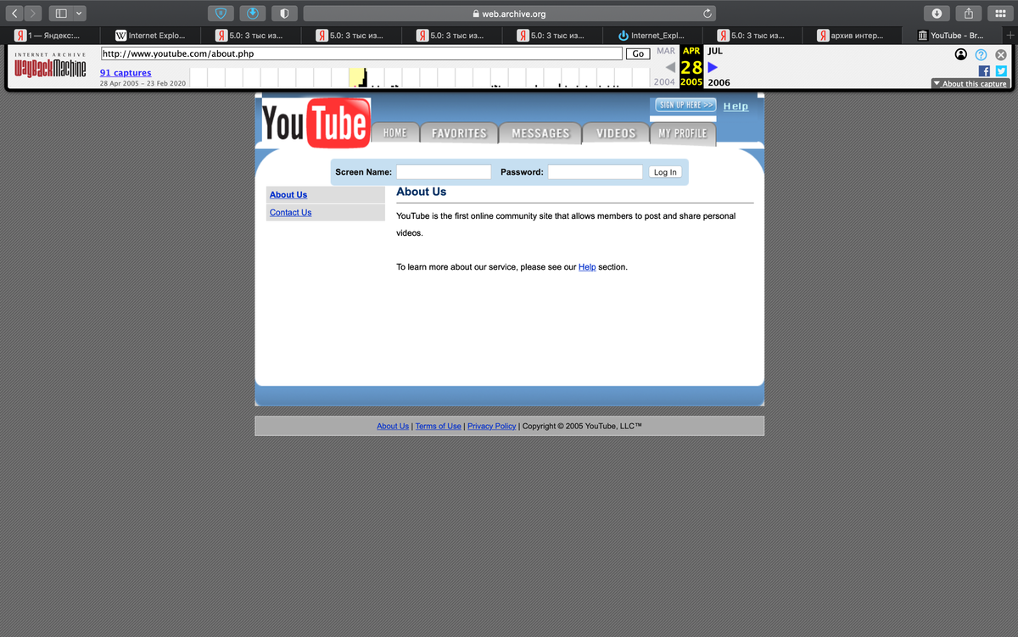The width and height of the screenshot is (1018, 637).
Task: Switch to the 'Internet Explo...' Wikipedia tab
Action: click(x=150, y=36)
